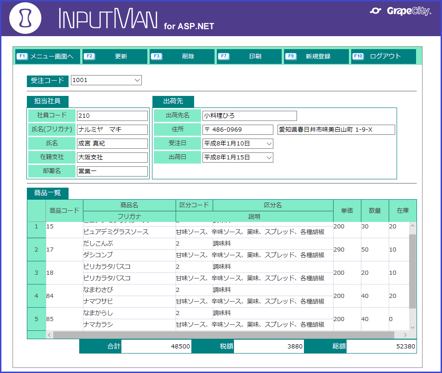The width and height of the screenshot is (442, 373).
Task: Select row header 3 in grid
Action: (36, 272)
